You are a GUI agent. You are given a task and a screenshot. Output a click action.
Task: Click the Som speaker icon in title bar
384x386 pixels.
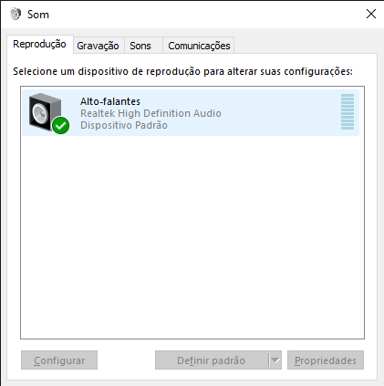(15, 14)
